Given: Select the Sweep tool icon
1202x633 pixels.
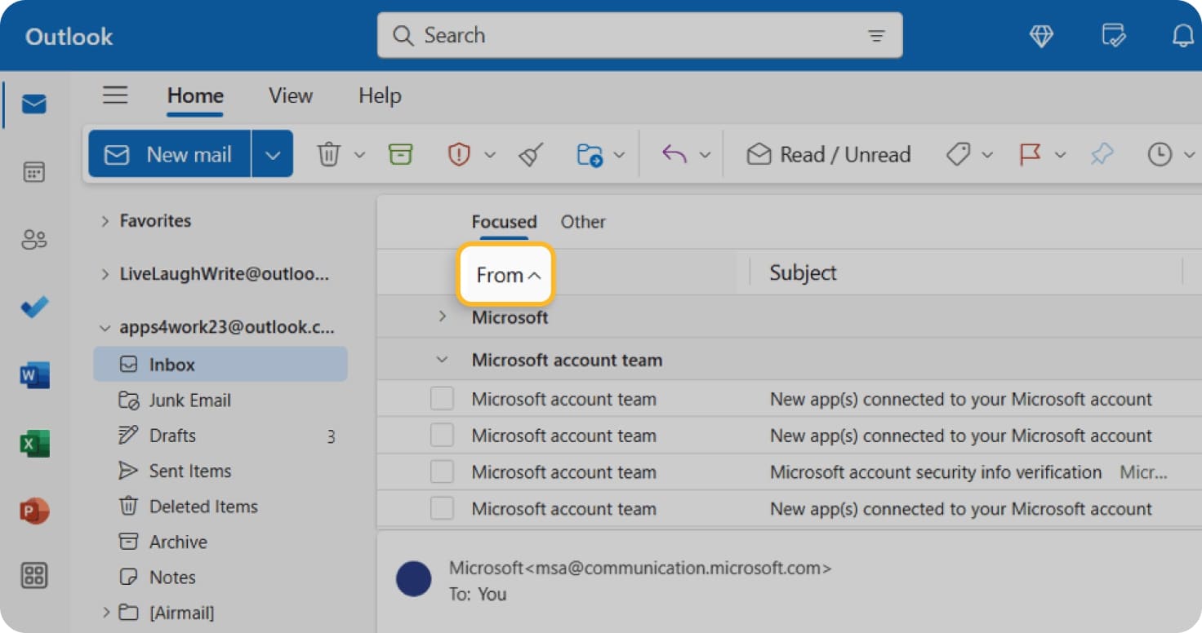Looking at the screenshot, I should coord(529,154).
